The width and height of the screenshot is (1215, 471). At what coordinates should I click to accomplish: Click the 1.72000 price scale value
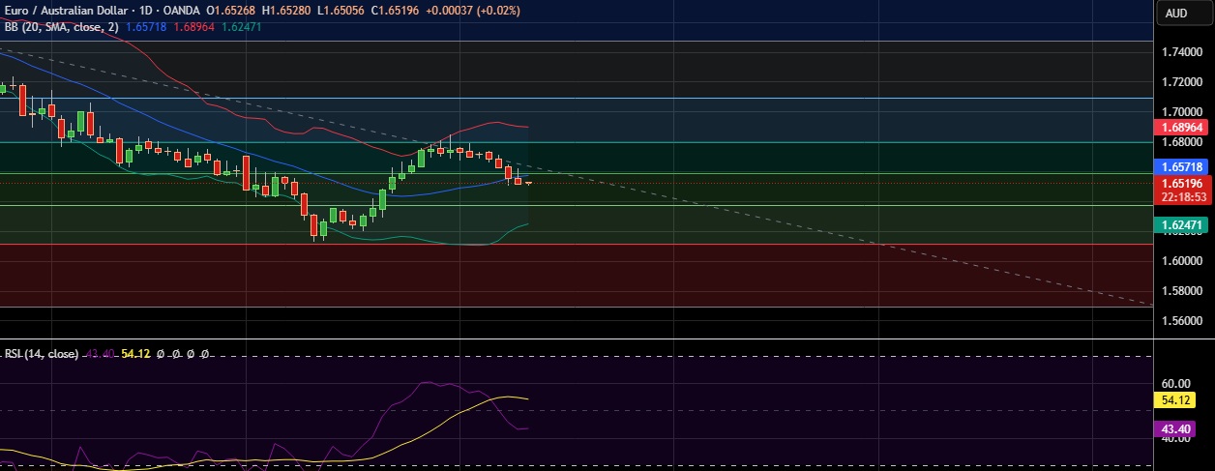coord(1180,81)
